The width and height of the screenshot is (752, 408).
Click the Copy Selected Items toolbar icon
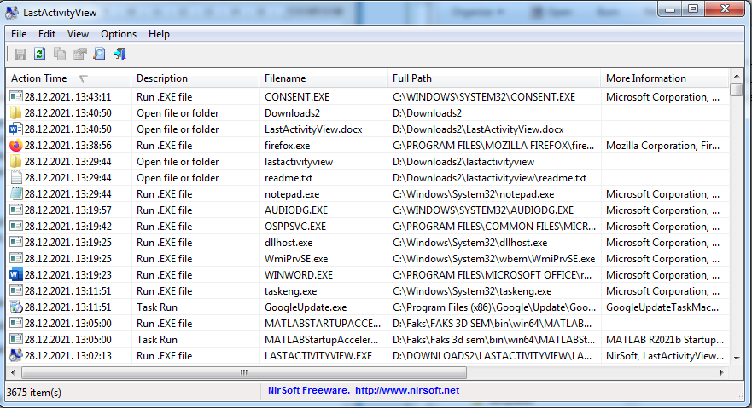pyautogui.click(x=60, y=55)
